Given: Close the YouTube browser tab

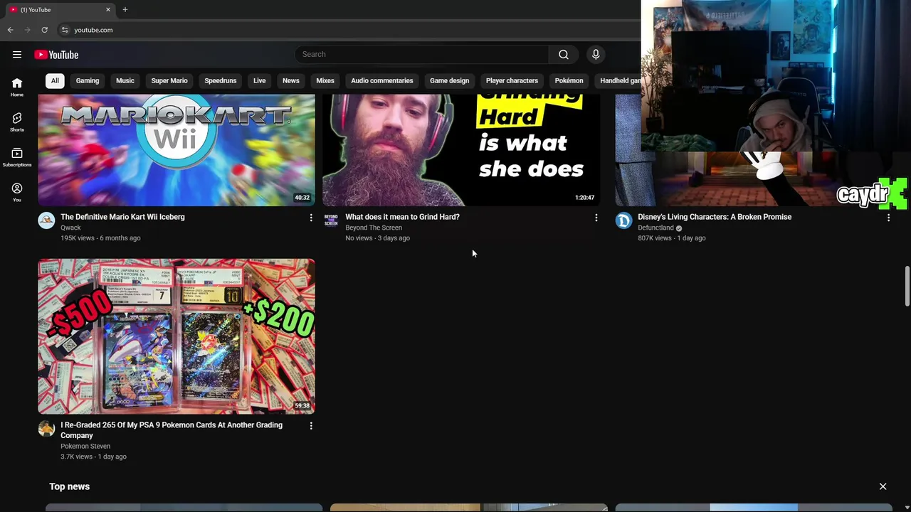Looking at the screenshot, I should 108,9.
